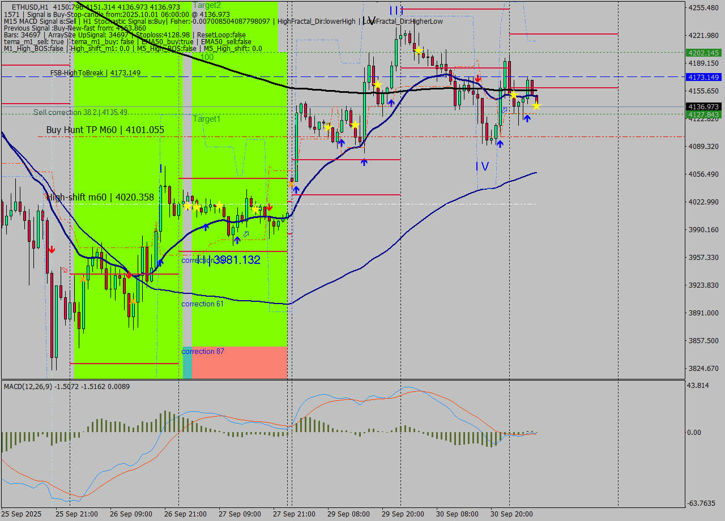This screenshot has height=521, width=725.
Task: Click the leftmost red down arrow on 25 Sep
Action: point(51,249)
